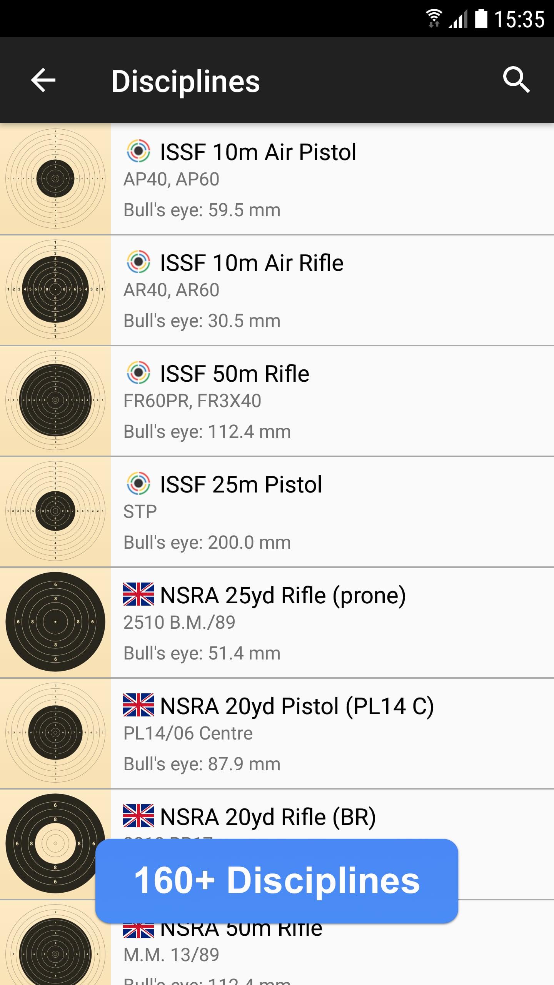The image size is (554, 985).
Task: Tap the back arrow icon
Action: click(x=43, y=80)
